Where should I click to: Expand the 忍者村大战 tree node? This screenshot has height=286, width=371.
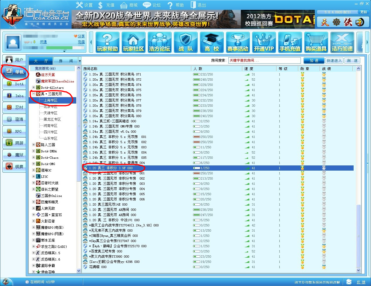34,183
